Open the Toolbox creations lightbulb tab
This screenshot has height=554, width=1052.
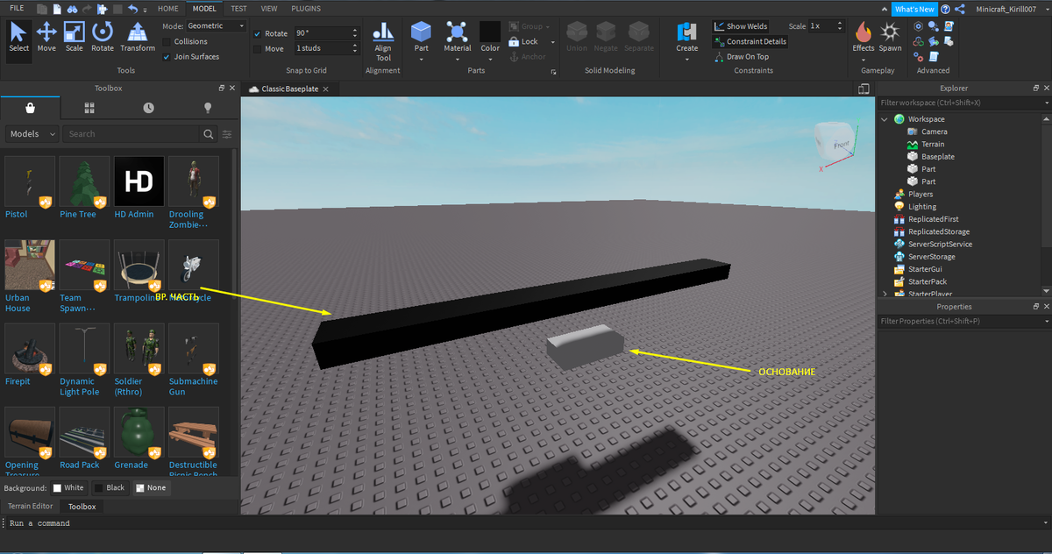[x=208, y=108]
